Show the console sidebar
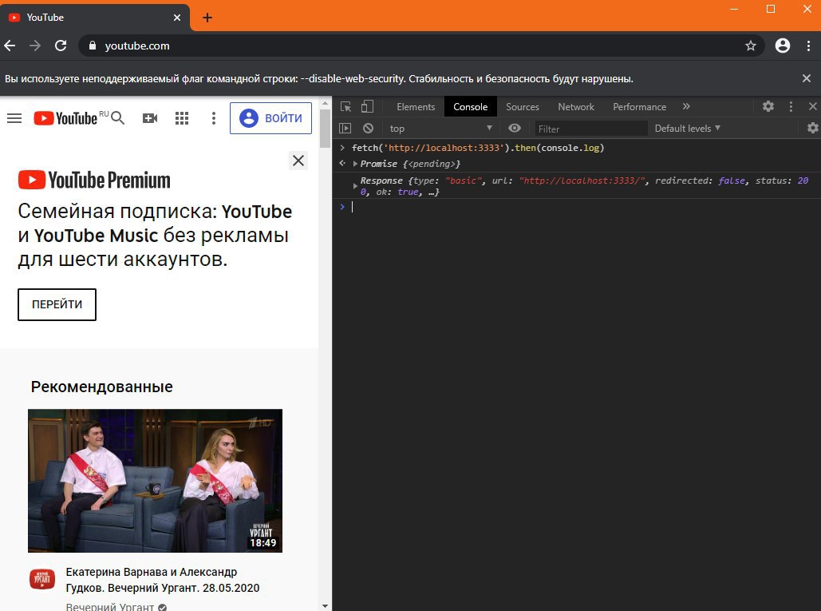The image size is (821, 611). coord(345,128)
